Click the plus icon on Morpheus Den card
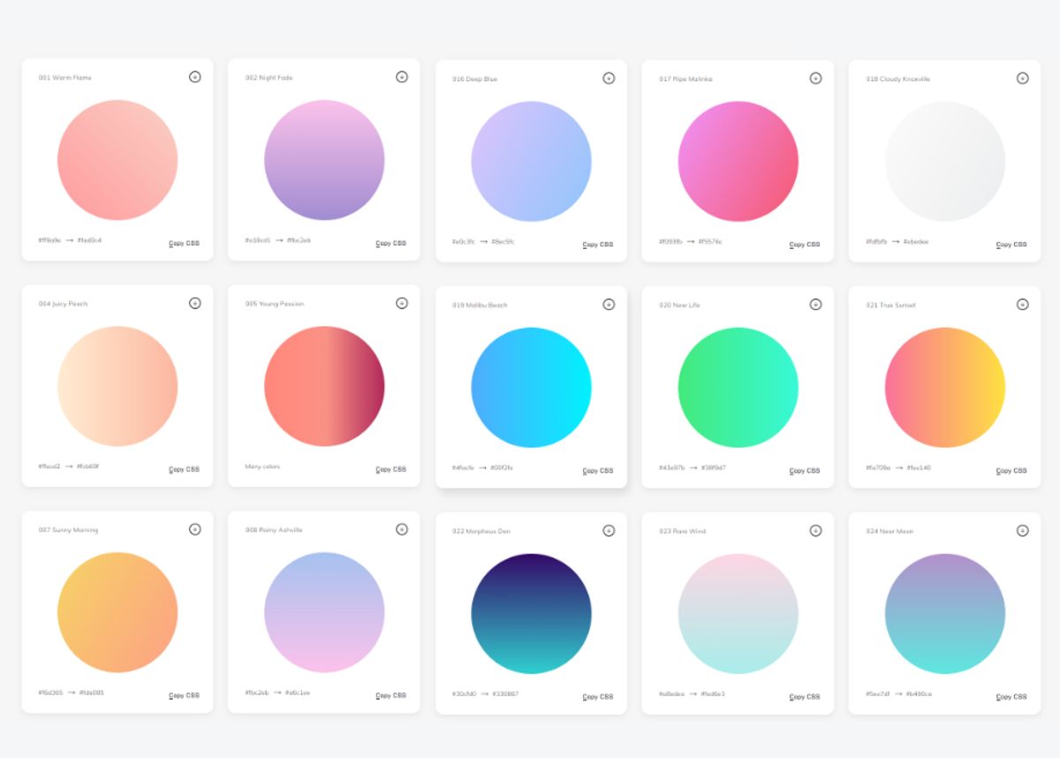This screenshot has width=1060, height=758. pos(609,530)
